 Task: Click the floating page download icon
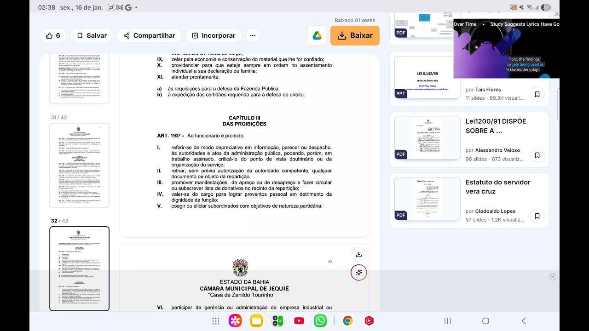click(359, 254)
